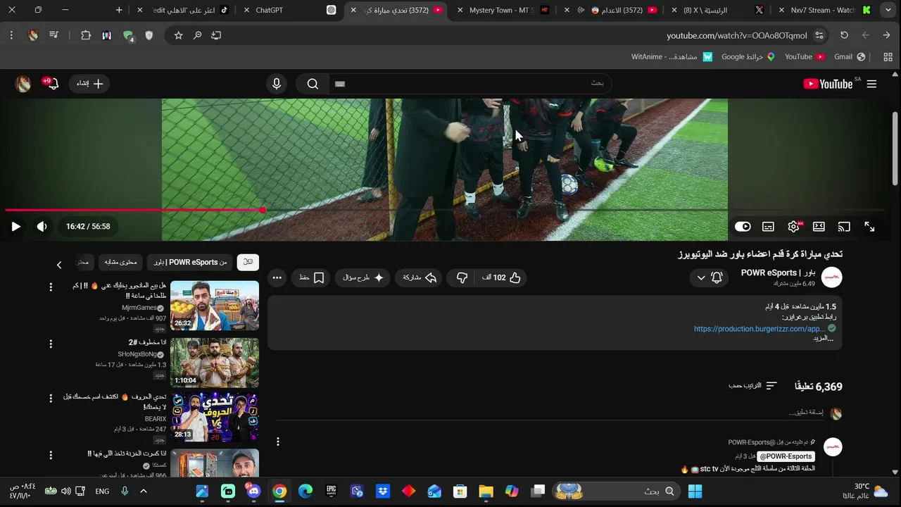Image resolution: width=901 pixels, height=507 pixels.
Task: Open تحدي الحروف video thumbnail 28:13
Action: click(x=215, y=417)
